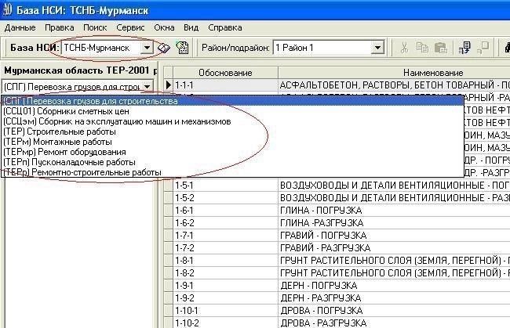Select (СПГ) Перевозка грузов для строительства
This screenshot has height=328, width=510.
pos(233,101)
